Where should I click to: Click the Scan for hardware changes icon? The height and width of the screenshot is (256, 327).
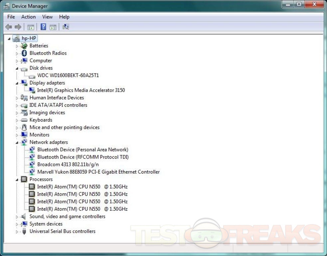66,27
